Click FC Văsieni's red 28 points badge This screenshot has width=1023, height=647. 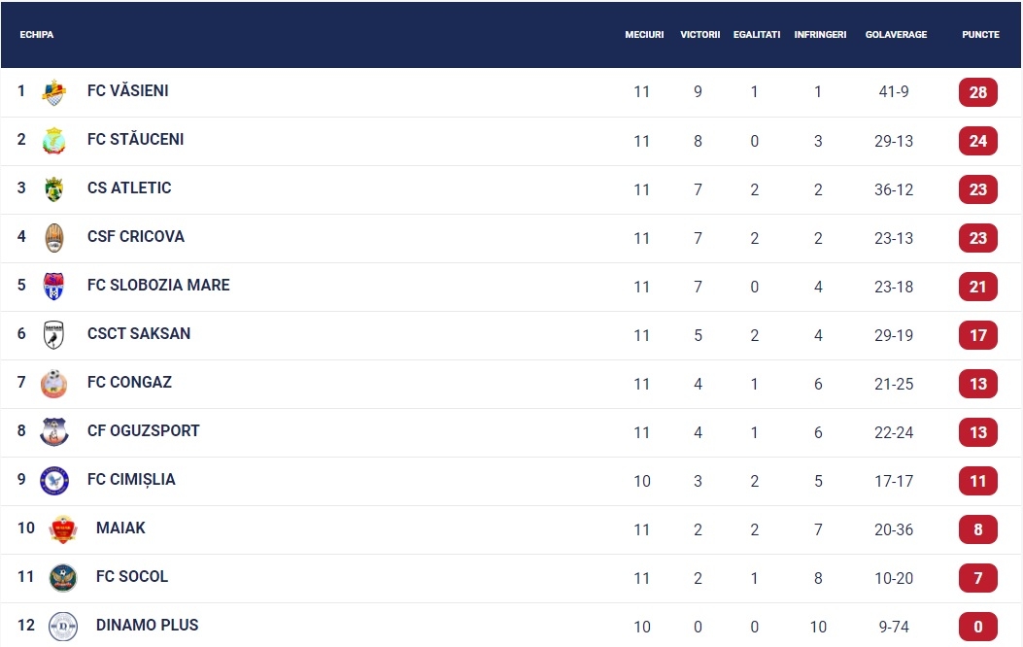[x=978, y=92]
